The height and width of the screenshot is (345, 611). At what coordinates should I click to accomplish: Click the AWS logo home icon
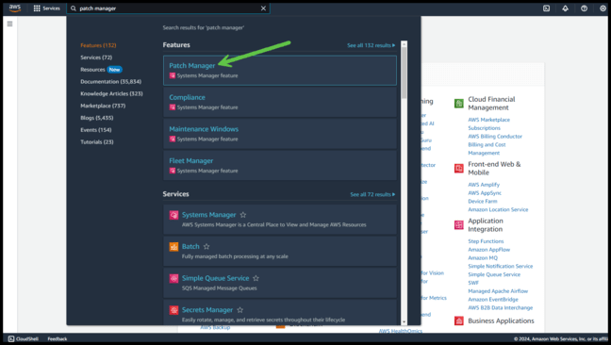coord(15,8)
